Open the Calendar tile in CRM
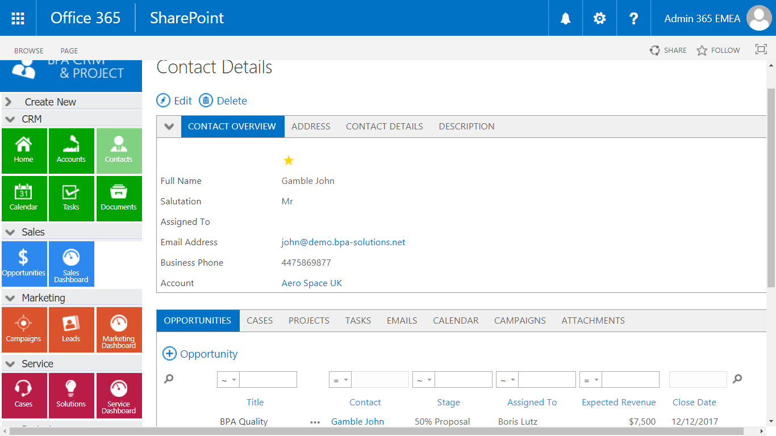The height and width of the screenshot is (436, 776). (23, 198)
